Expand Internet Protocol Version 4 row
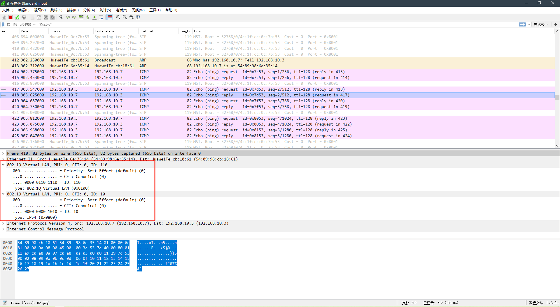 [3, 223]
